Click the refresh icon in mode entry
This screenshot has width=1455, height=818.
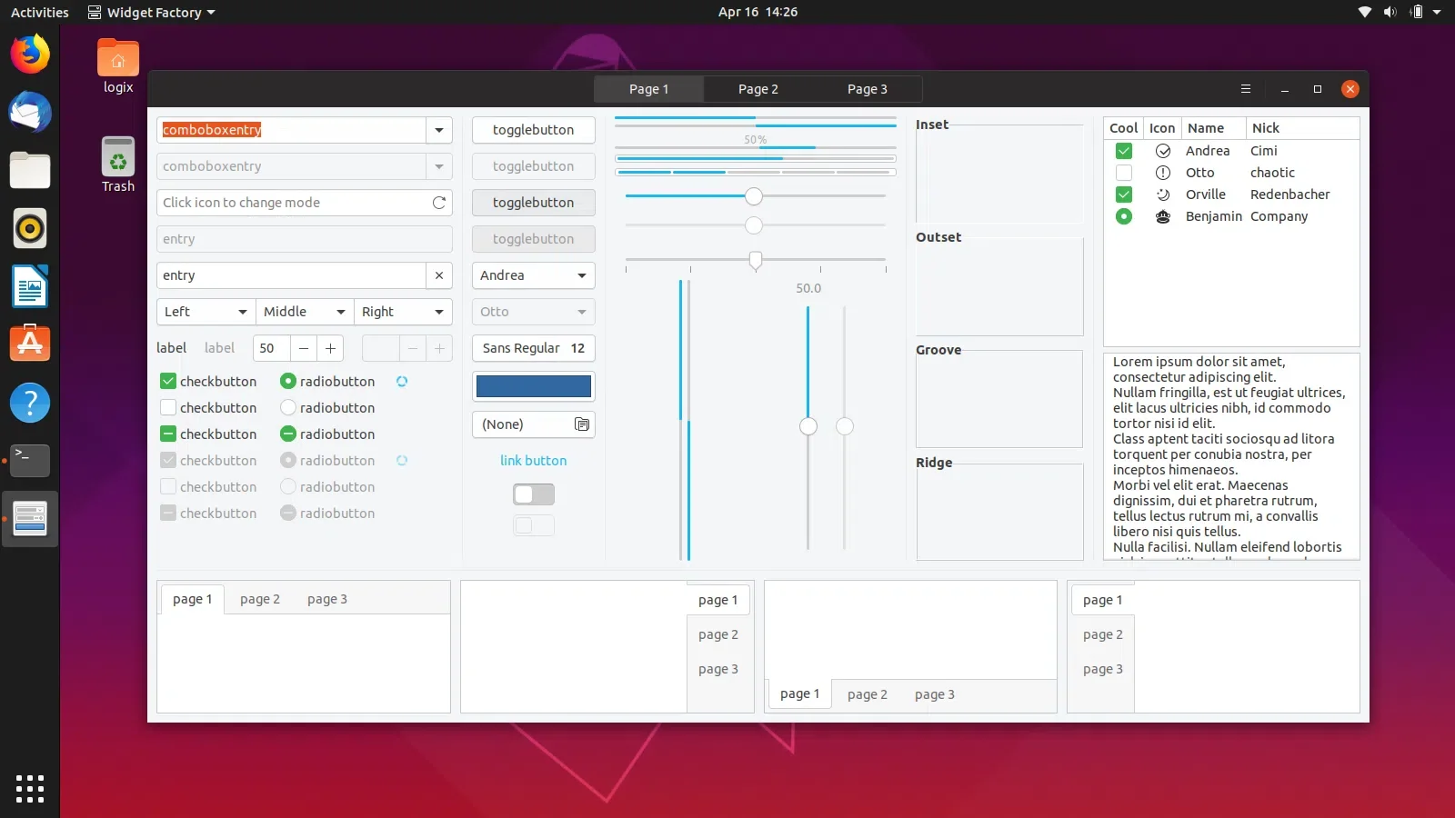click(x=438, y=203)
